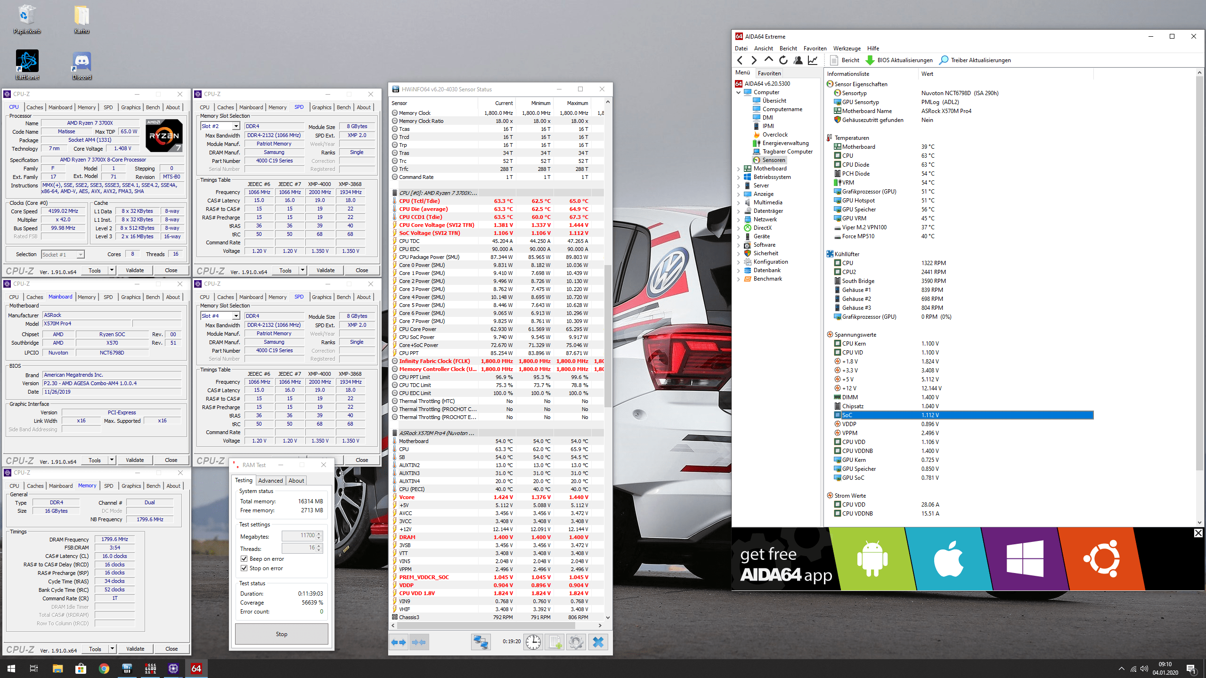The image size is (1206, 678).
Task: Click AIDA64 list vertical scrollbar down arrow
Action: 1199,522
